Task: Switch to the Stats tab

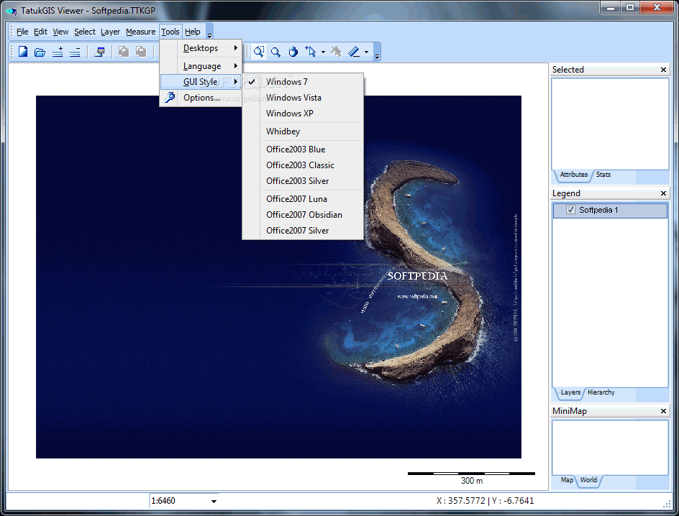Action: [603, 175]
